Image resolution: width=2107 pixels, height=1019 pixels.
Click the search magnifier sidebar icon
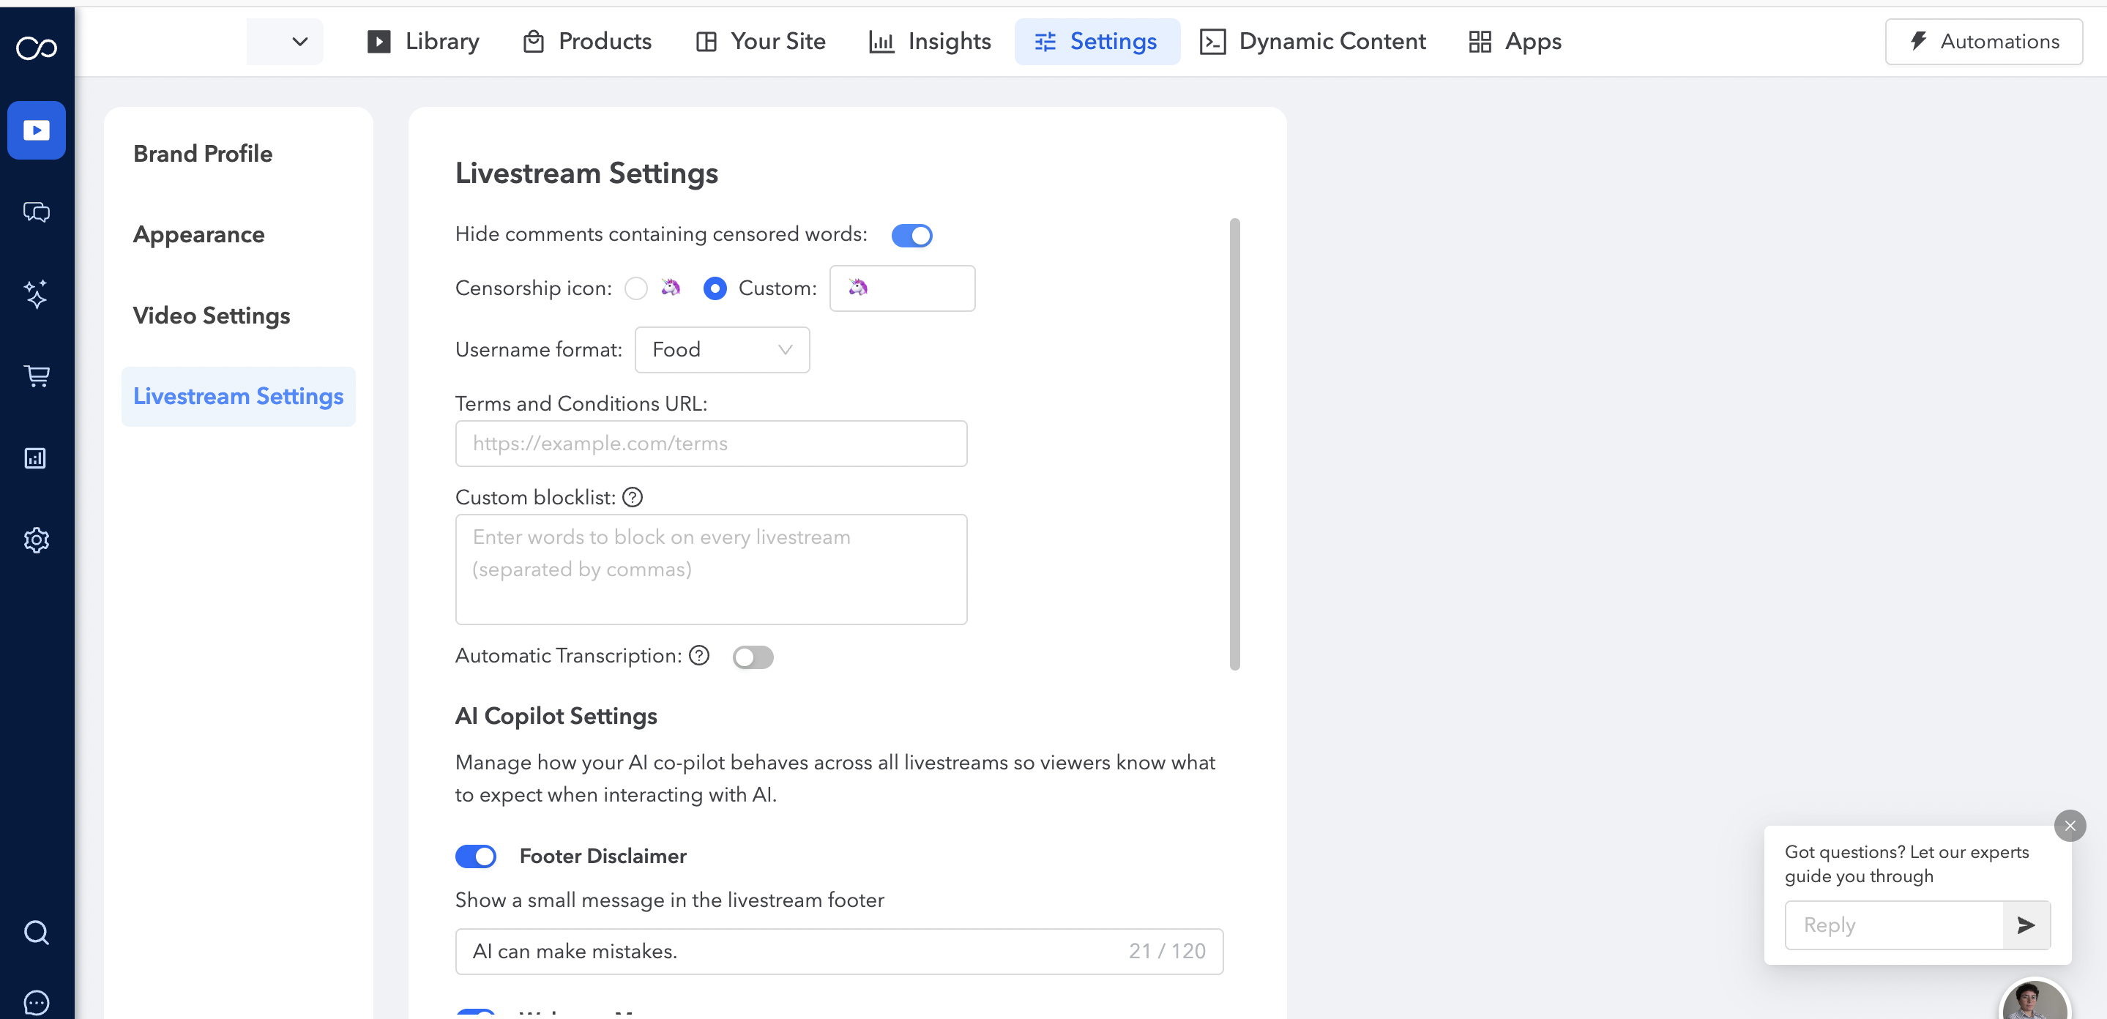(36, 933)
